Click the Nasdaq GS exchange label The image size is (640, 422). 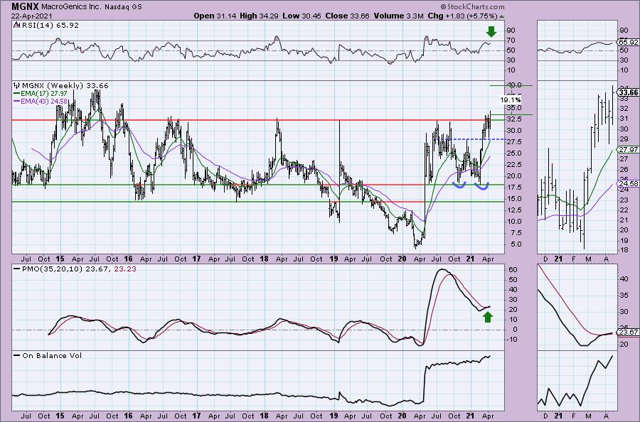(123, 7)
